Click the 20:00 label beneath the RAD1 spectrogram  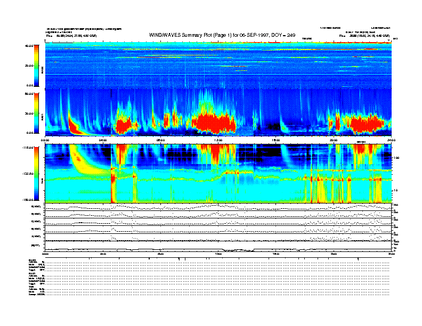click(334, 140)
